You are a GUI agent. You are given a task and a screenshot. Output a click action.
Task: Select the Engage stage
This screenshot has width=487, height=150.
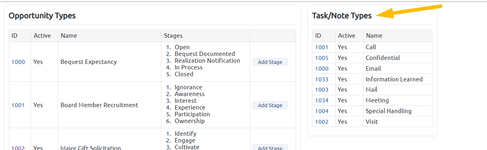(185, 140)
